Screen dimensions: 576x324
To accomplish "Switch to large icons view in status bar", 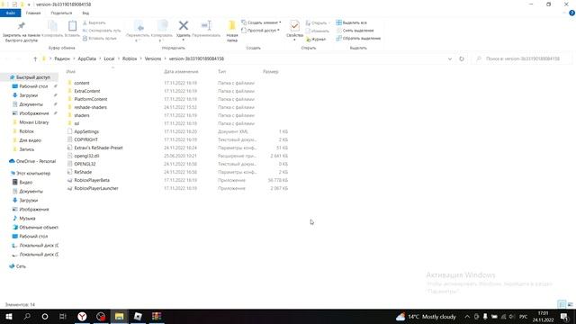I will click(570, 304).
